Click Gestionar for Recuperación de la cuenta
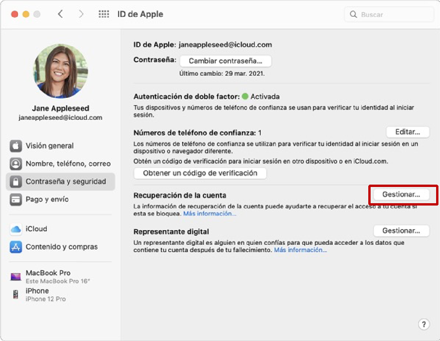Screen dimensions: 440x341 point(401,194)
